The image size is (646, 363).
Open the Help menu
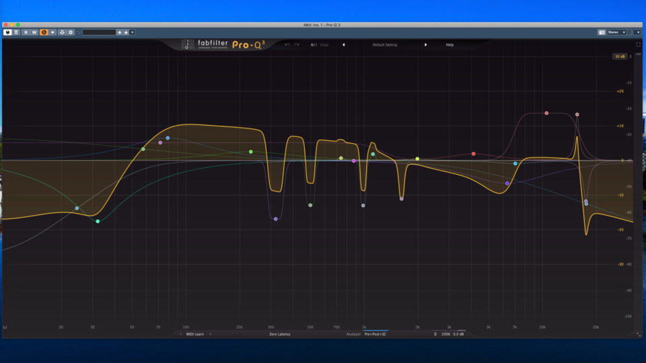point(450,45)
